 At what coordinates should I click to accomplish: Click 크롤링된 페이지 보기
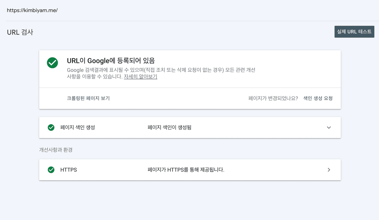coord(88,98)
